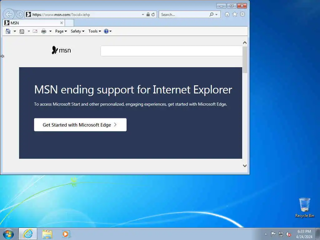Go back with the Back arrow button
Viewport: 320px width, 240px height.
pyautogui.click(x=9, y=14)
